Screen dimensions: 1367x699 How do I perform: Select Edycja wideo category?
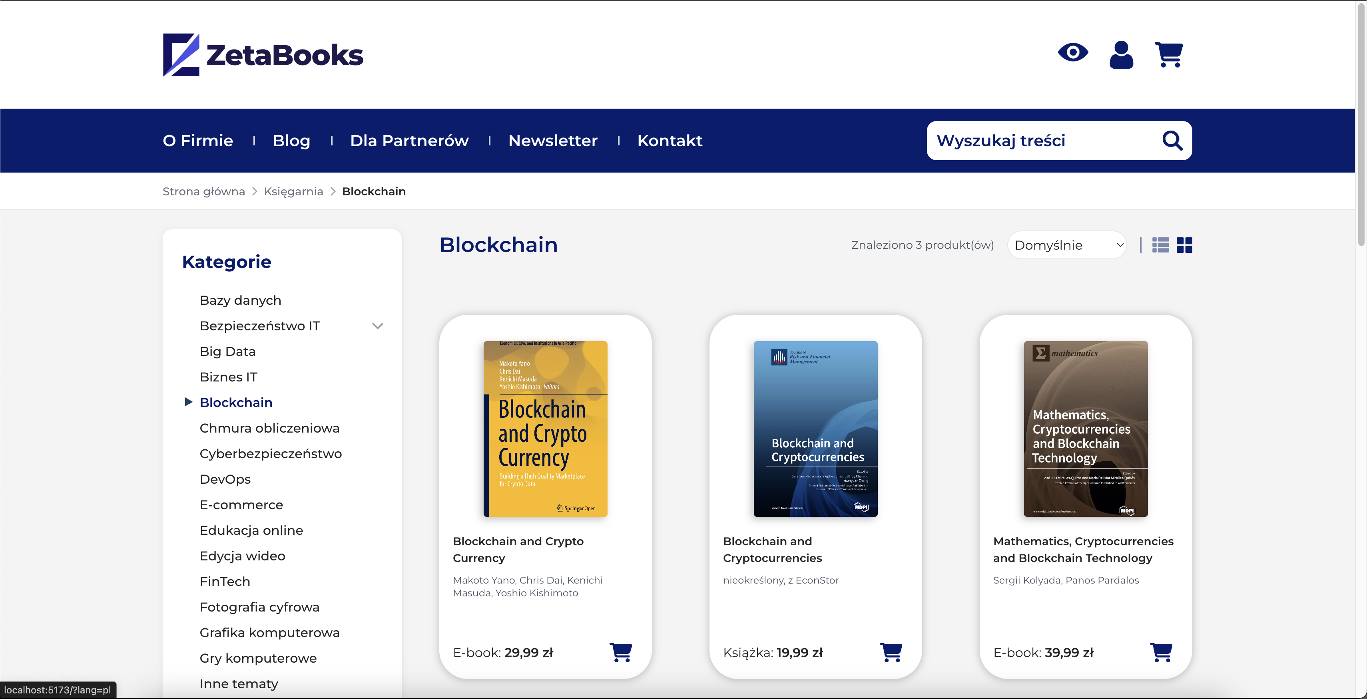point(242,556)
